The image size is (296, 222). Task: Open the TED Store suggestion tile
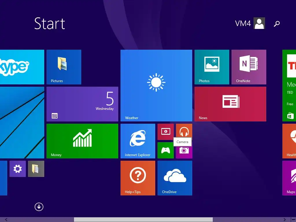pyautogui.click(x=289, y=86)
